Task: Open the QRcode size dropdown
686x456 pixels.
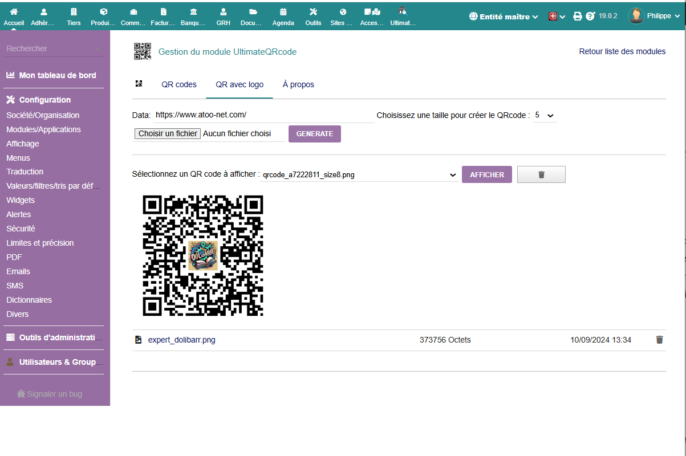Action: [545, 115]
